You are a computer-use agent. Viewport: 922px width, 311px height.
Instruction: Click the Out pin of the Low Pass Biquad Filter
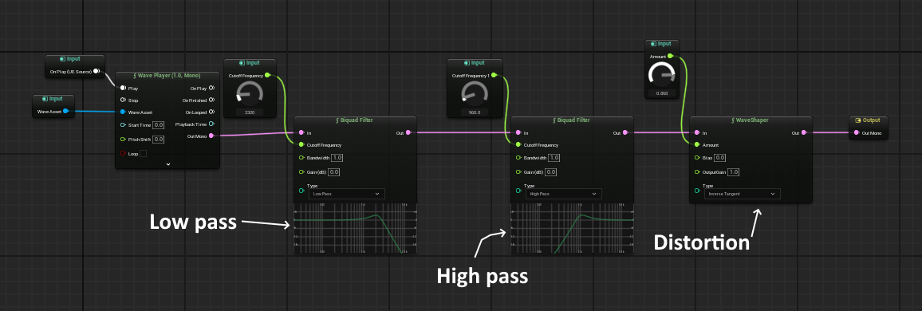(408, 133)
